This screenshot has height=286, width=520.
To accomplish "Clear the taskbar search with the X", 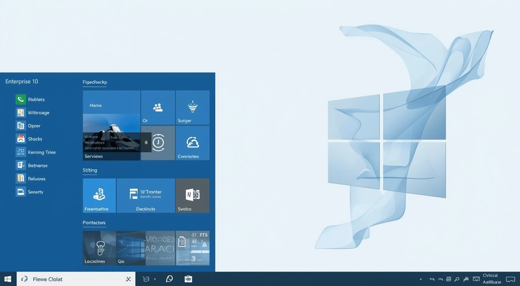I will (128, 279).
